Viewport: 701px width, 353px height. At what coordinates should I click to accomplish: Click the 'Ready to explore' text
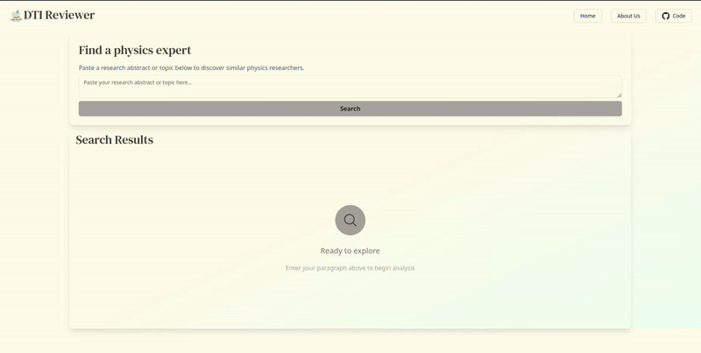[350, 251]
